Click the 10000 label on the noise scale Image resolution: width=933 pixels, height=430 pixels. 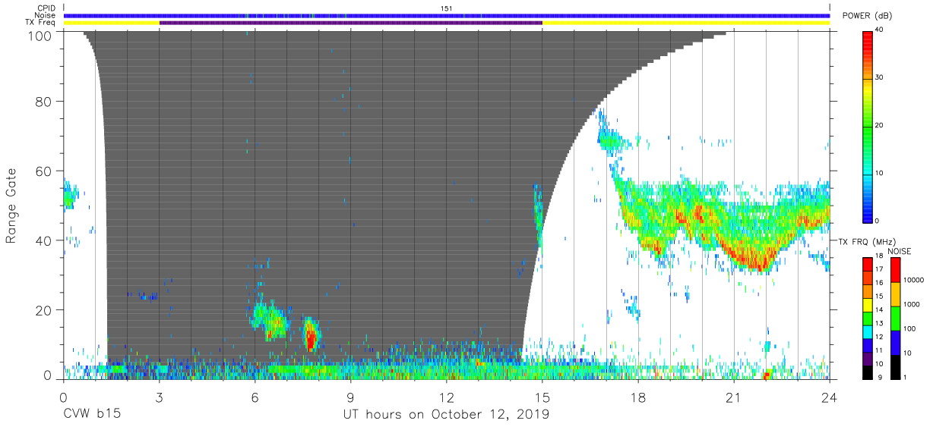coord(914,280)
